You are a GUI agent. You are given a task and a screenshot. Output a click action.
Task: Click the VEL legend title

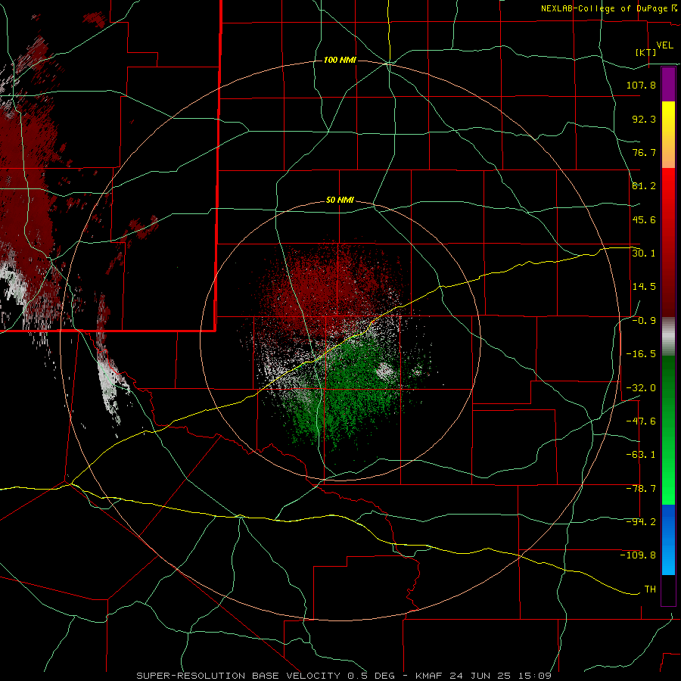664,45
